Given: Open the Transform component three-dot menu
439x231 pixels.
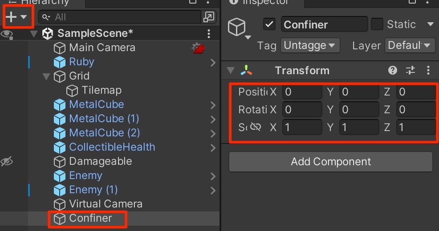Looking at the screenshot, I should click(x=428, y=70).
